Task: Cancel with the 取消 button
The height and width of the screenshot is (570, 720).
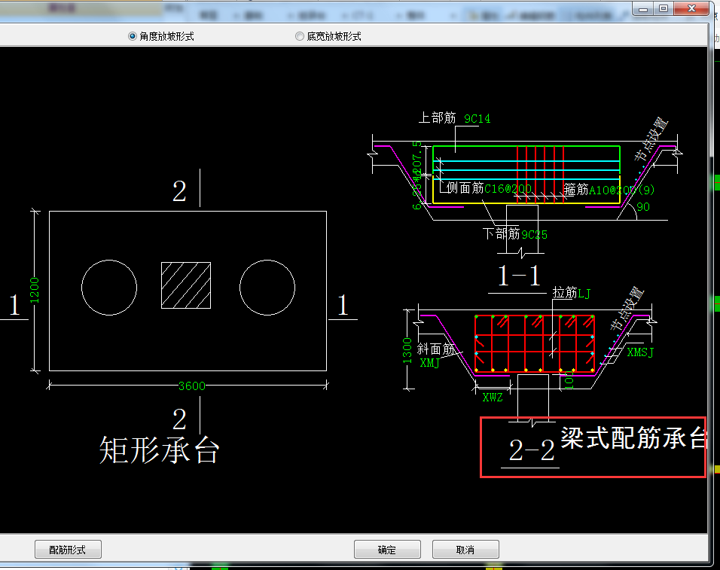Action: [465, 550]
